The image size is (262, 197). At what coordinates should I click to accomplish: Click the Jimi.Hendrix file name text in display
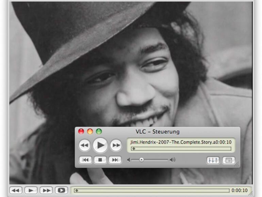pyautogui.click(x=172, y=142)
